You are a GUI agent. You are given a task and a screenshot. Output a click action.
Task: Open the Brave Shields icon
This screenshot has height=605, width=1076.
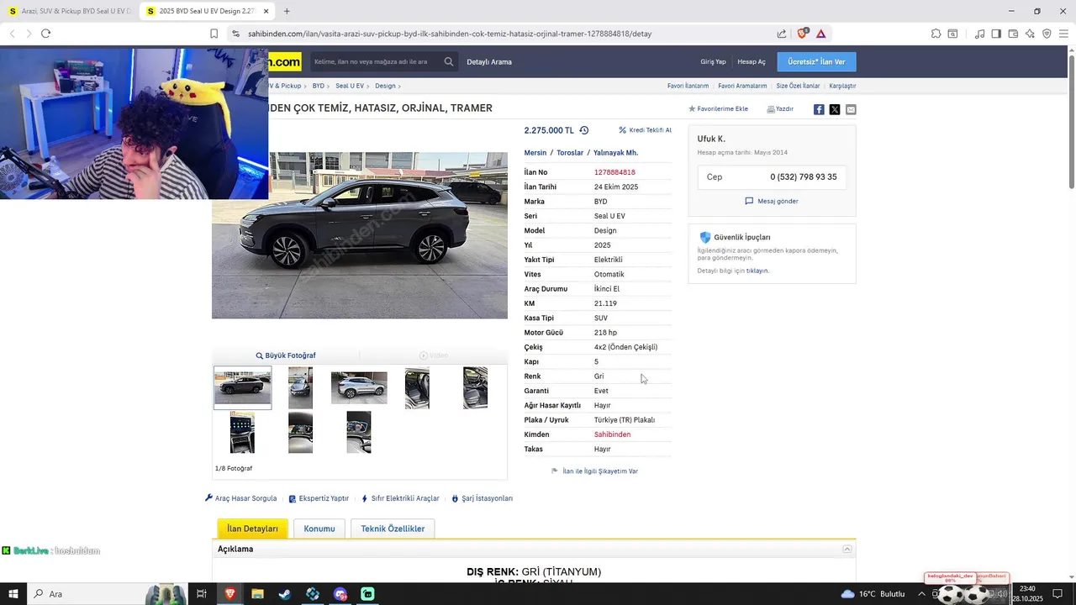coord(802,34)
